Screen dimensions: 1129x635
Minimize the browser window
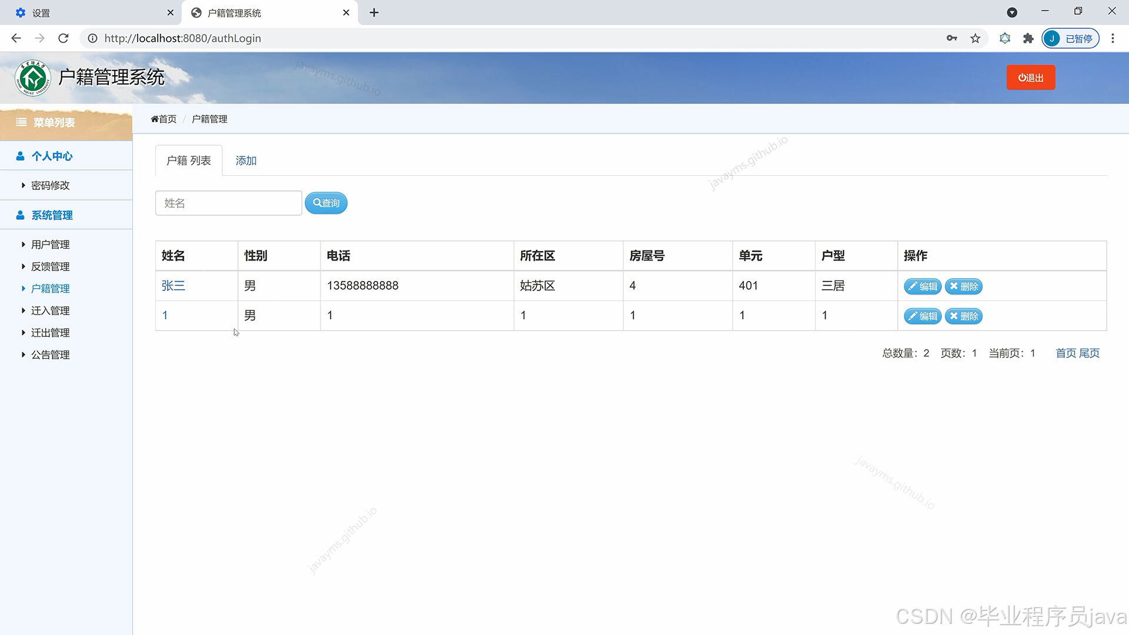click(x=1045, y=11)
